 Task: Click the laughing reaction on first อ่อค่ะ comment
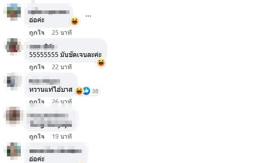point(75,21)
